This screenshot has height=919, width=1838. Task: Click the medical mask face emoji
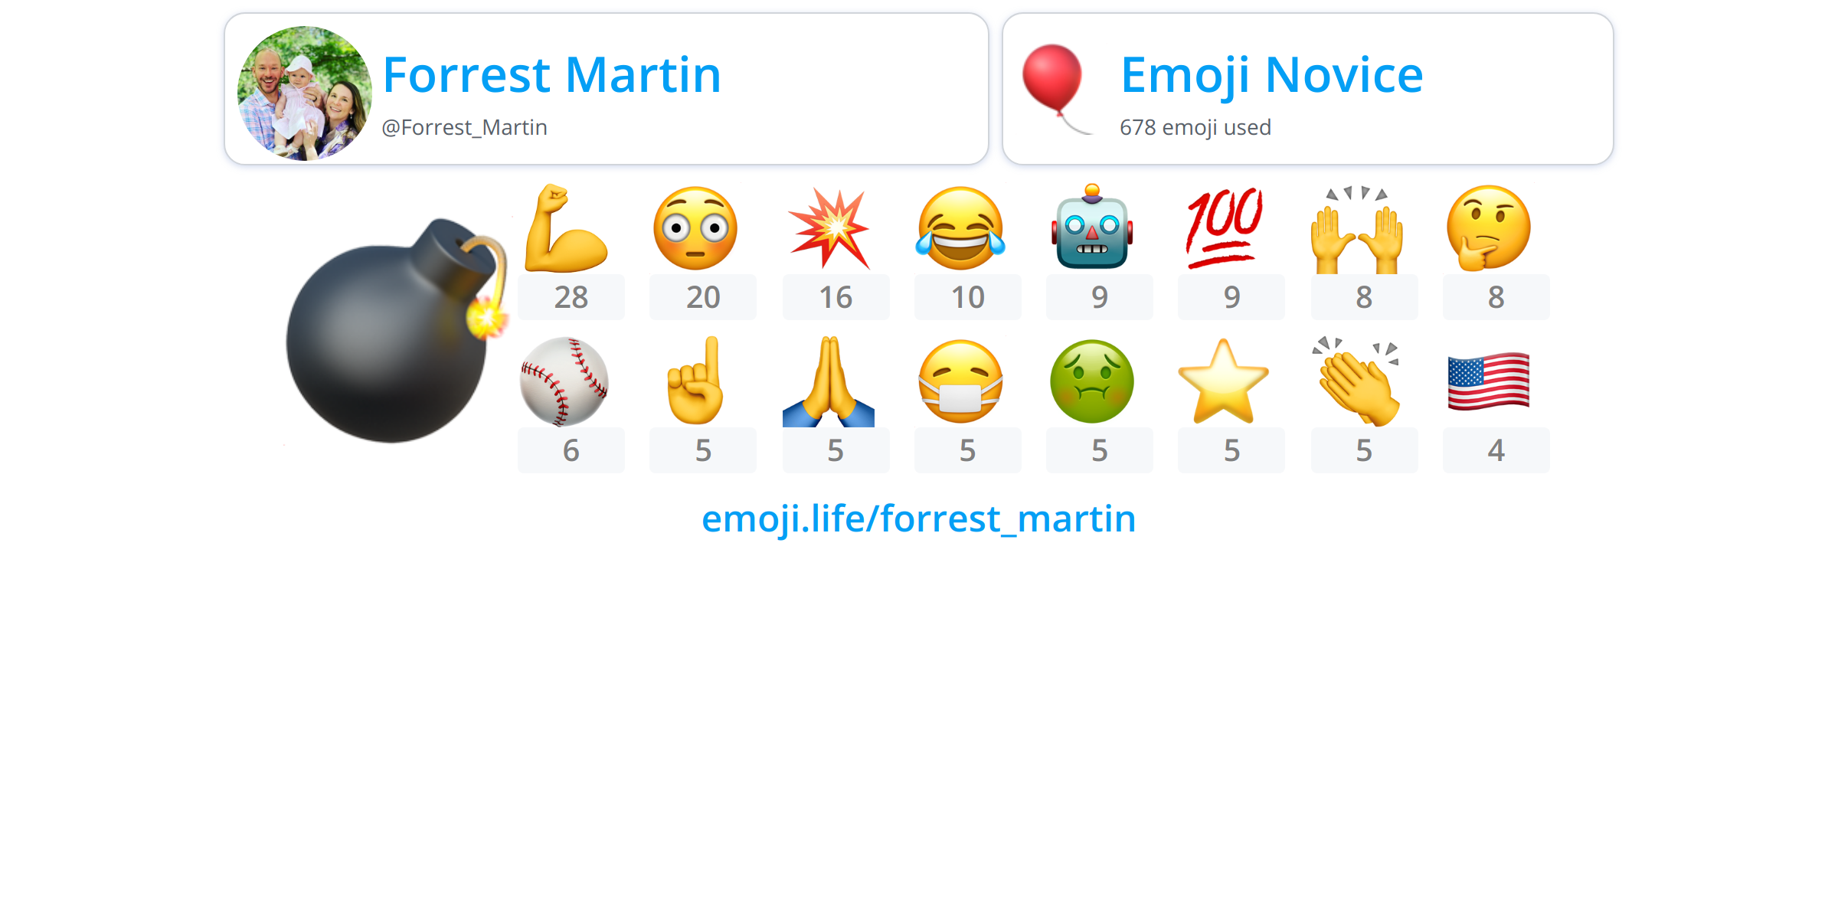click(960, 381)
